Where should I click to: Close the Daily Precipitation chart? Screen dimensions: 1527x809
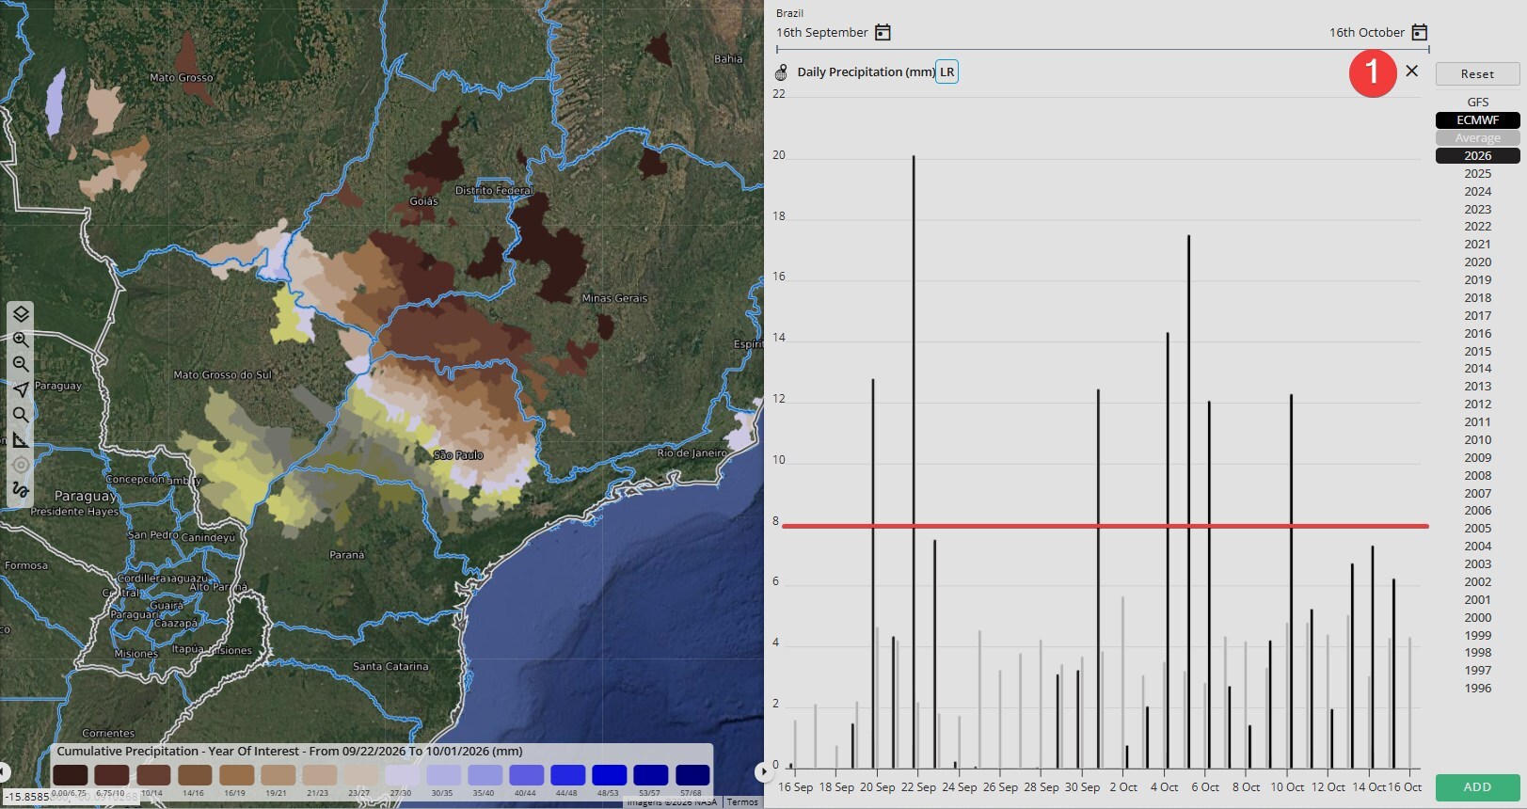1411,71
